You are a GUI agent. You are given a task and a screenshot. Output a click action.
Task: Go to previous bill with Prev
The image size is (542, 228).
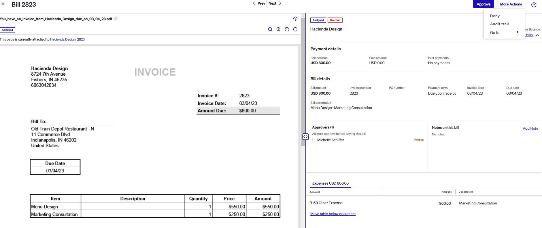[x=259, y=3]
